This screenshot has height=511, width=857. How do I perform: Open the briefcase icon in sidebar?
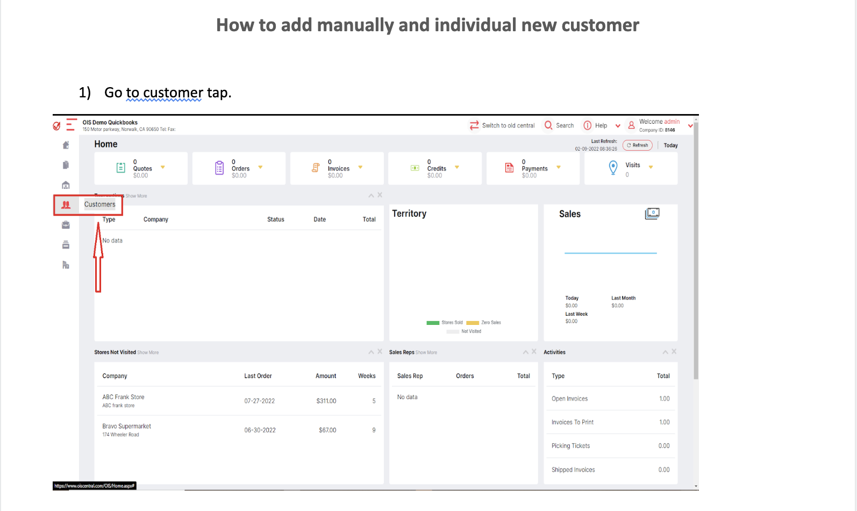tap(66, 225)
